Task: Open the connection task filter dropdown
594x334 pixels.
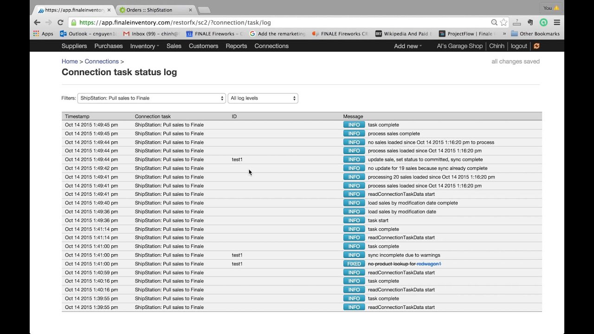Action: pos(151,98)
